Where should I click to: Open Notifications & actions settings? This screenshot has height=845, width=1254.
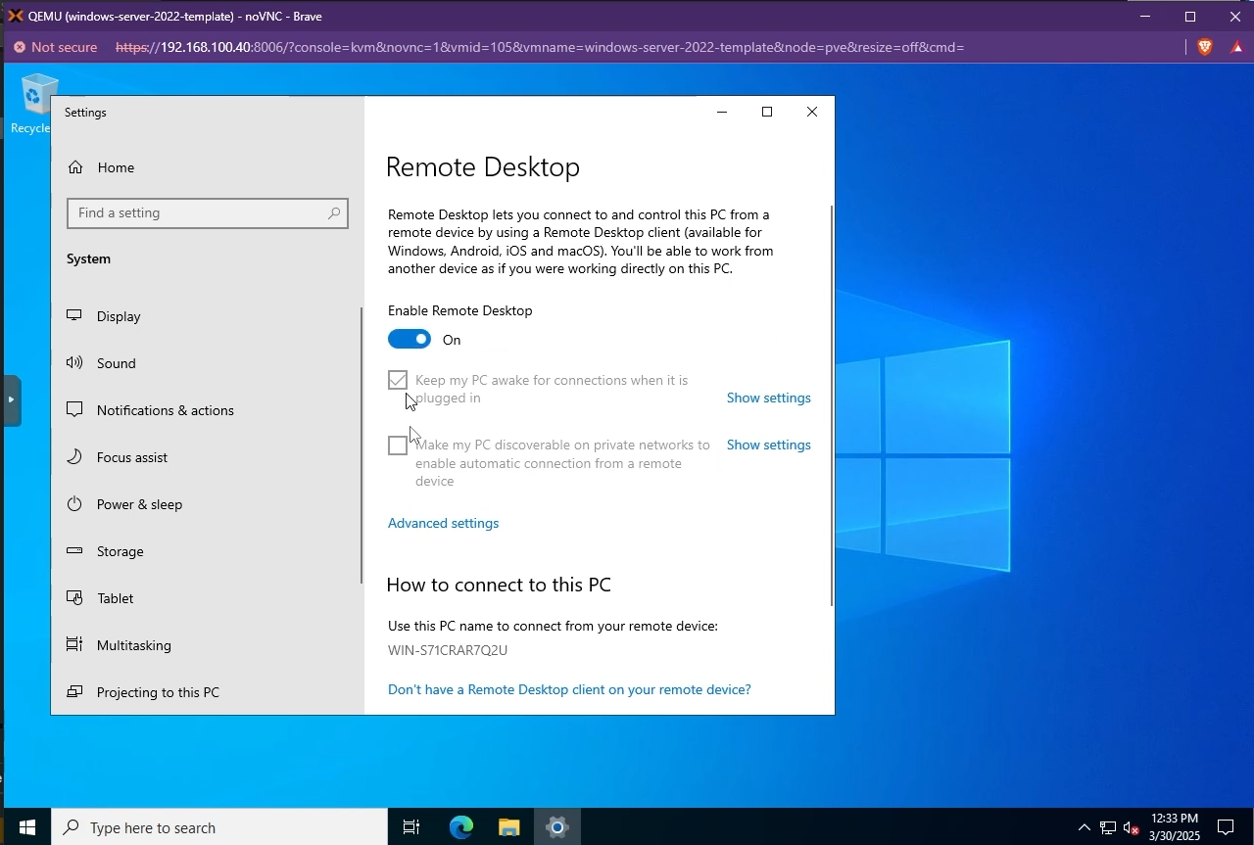click(x=165, y=409)
